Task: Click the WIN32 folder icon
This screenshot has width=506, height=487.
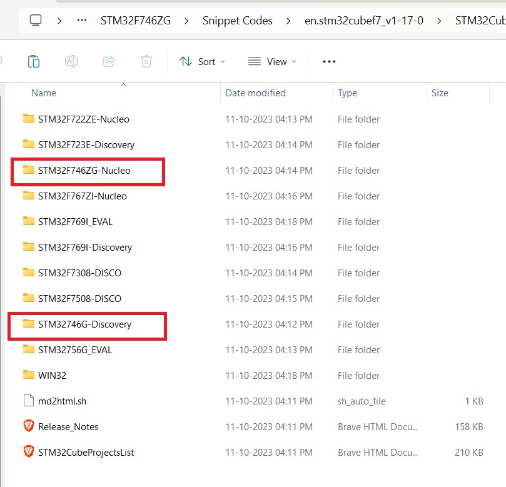Action: (x=29, y=375)
